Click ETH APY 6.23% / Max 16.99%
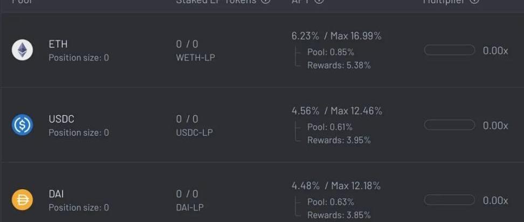 [x=336, y=36]
